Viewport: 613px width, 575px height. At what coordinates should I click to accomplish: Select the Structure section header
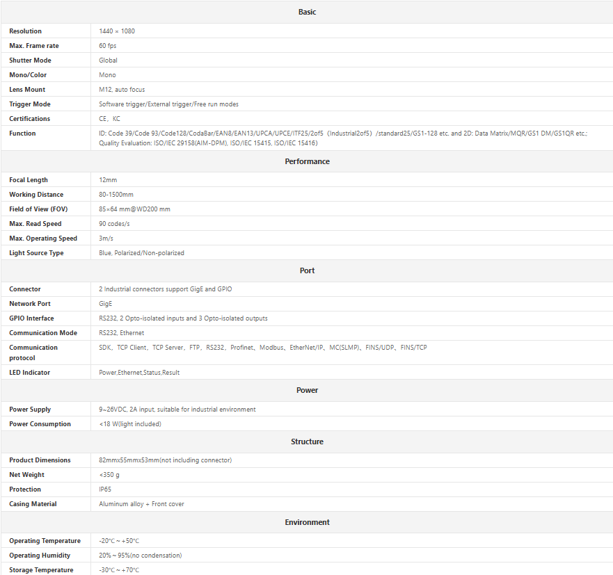[307, 442]
